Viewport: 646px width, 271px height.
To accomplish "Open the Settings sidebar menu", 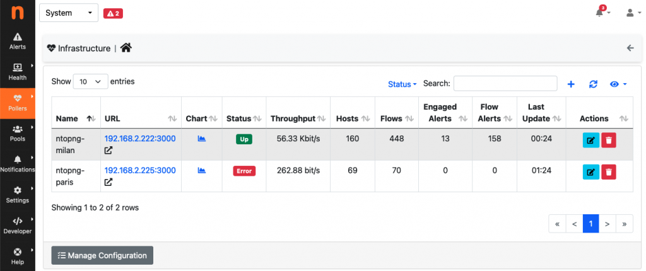I will pos(17,195).
